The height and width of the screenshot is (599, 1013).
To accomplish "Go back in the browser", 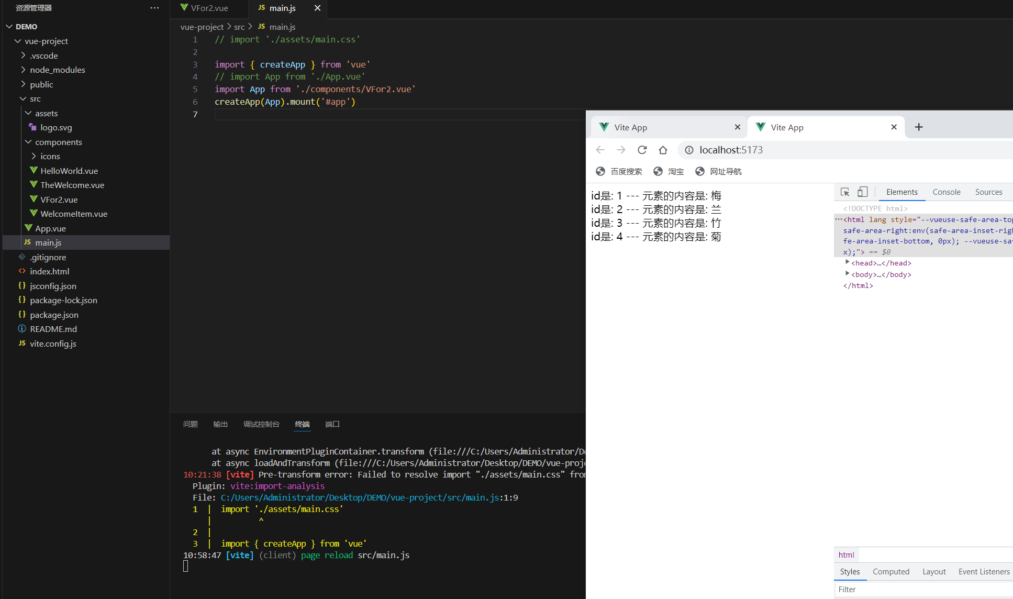I will click(600, 150).
